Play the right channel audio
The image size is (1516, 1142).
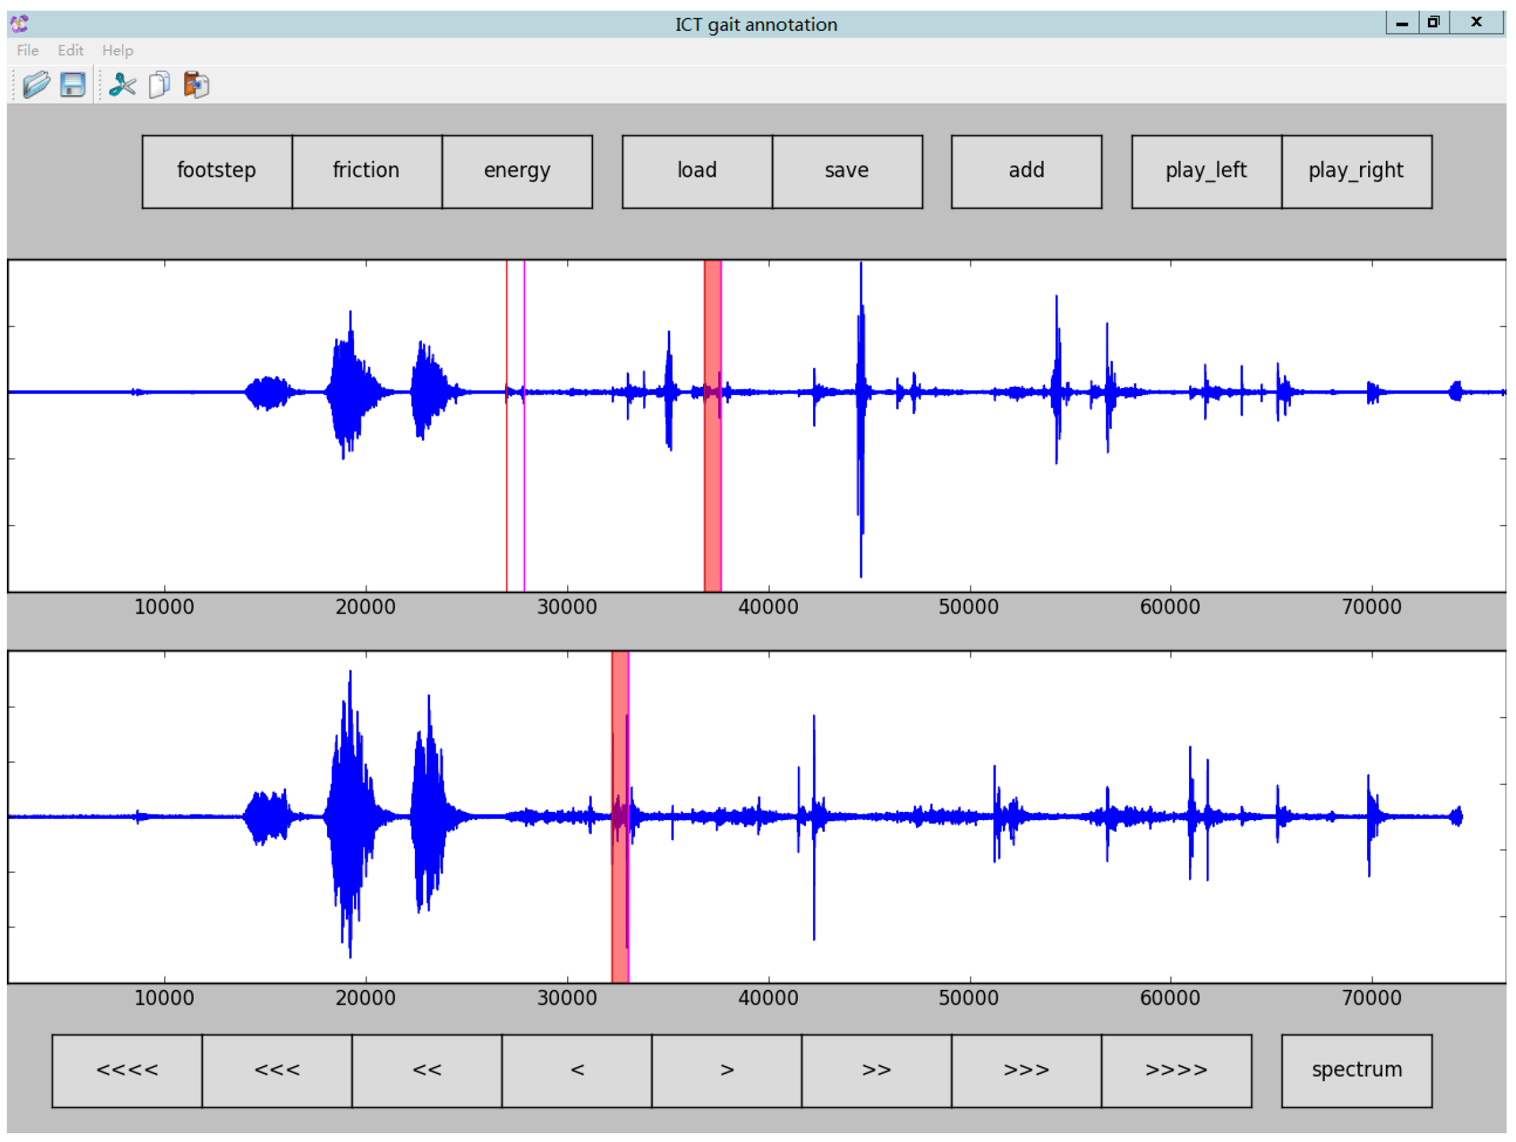(1356, 172)
